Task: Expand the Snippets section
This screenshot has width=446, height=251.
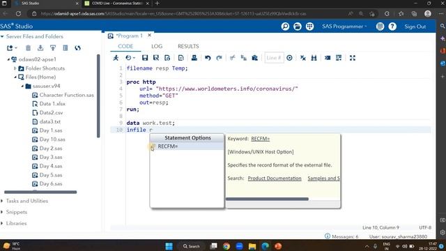Action: (2, 212)
